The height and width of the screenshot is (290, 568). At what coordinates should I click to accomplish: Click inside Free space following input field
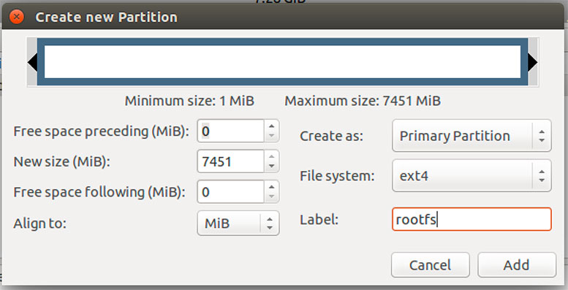point(231,192)
